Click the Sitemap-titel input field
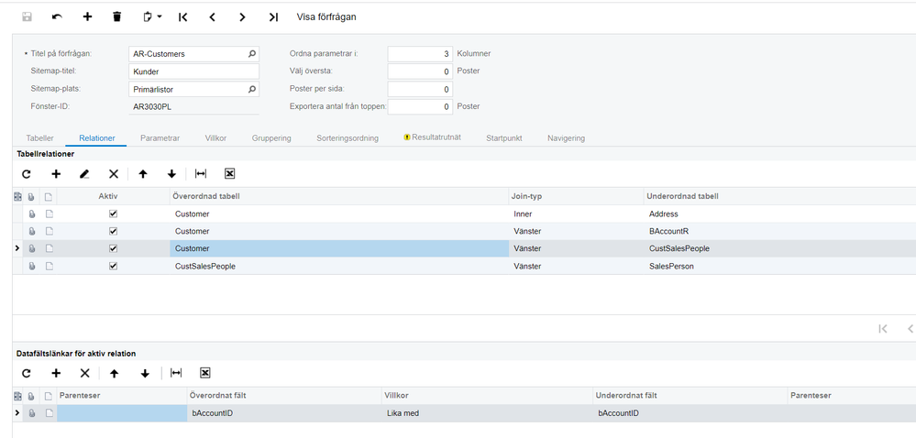This screenshot has width=916, height=438. 194,71
